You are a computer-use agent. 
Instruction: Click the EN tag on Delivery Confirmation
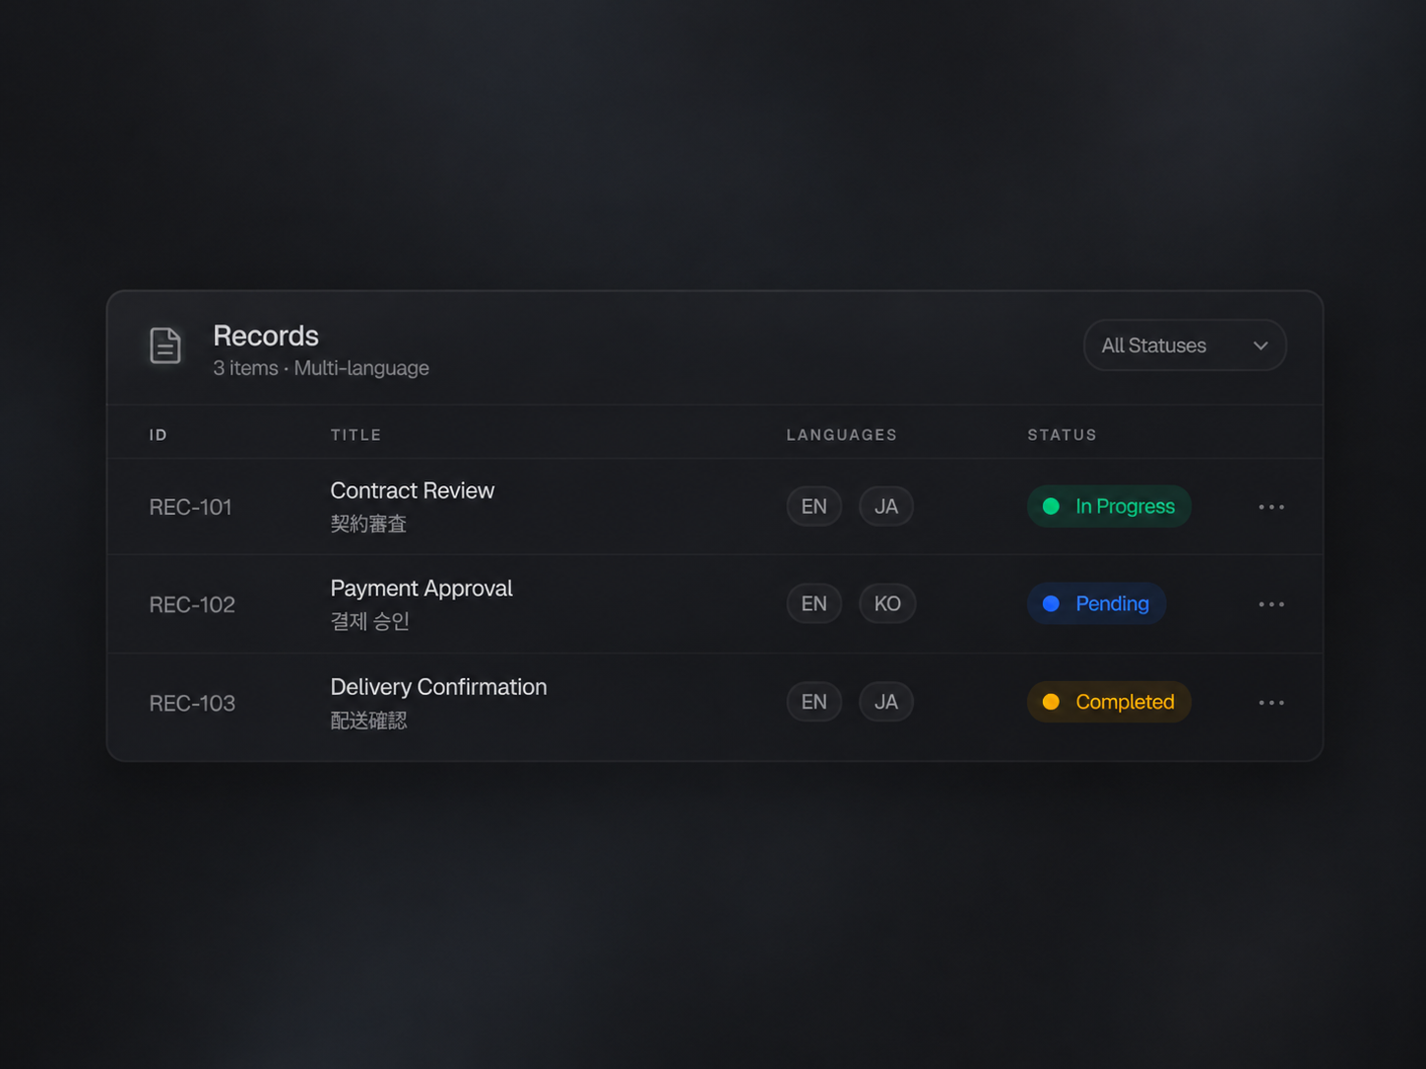814,702
